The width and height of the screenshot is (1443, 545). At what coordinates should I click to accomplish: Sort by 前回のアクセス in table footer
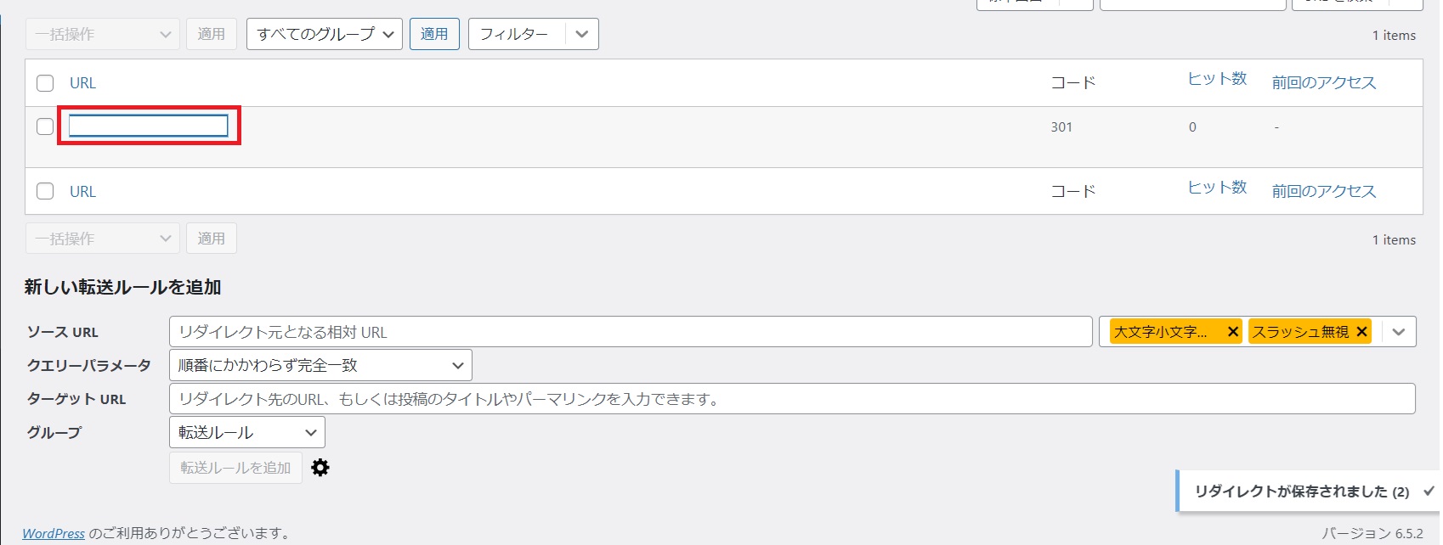coord(1323,191)
